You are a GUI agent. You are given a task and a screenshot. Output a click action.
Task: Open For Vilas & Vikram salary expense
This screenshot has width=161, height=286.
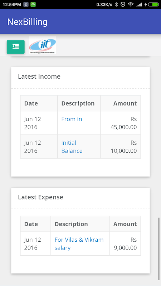(x=79, y=244)
